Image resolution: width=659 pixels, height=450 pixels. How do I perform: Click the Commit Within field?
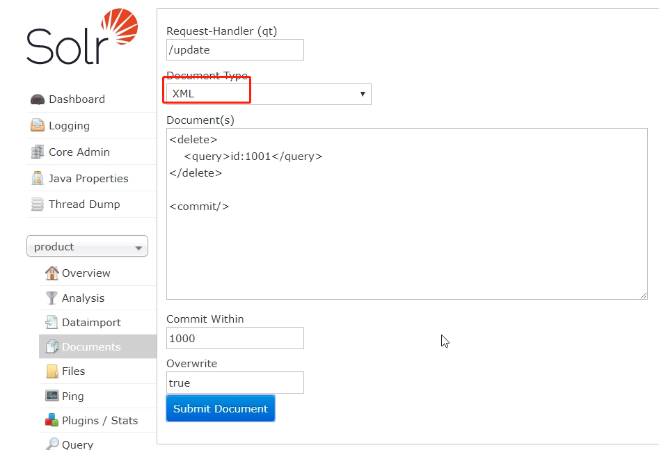235,338
